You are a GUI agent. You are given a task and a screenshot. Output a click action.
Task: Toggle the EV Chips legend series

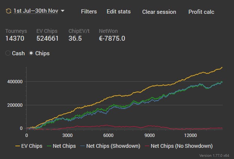[31, 146]
